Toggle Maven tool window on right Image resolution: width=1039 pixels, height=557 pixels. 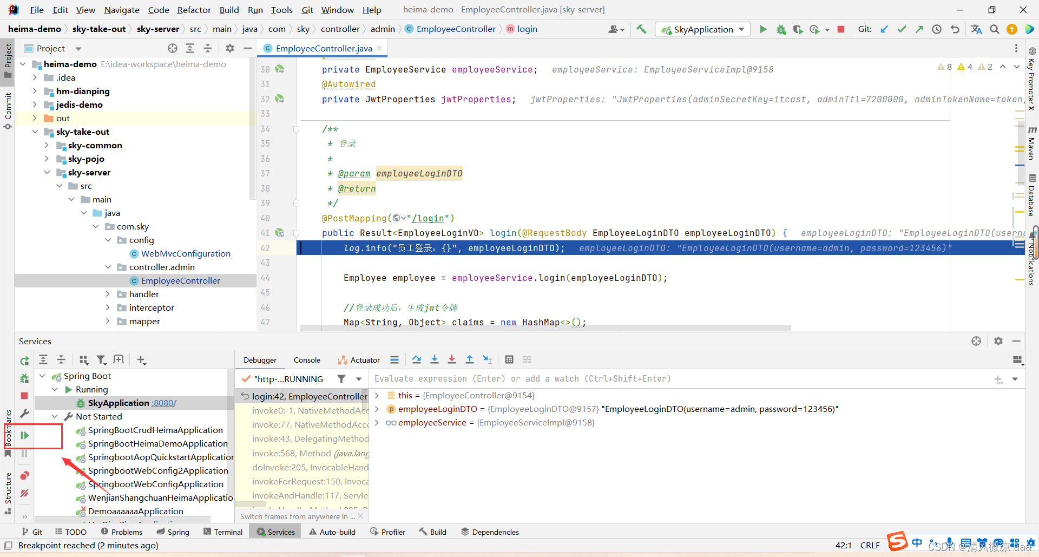point(1032,143)
